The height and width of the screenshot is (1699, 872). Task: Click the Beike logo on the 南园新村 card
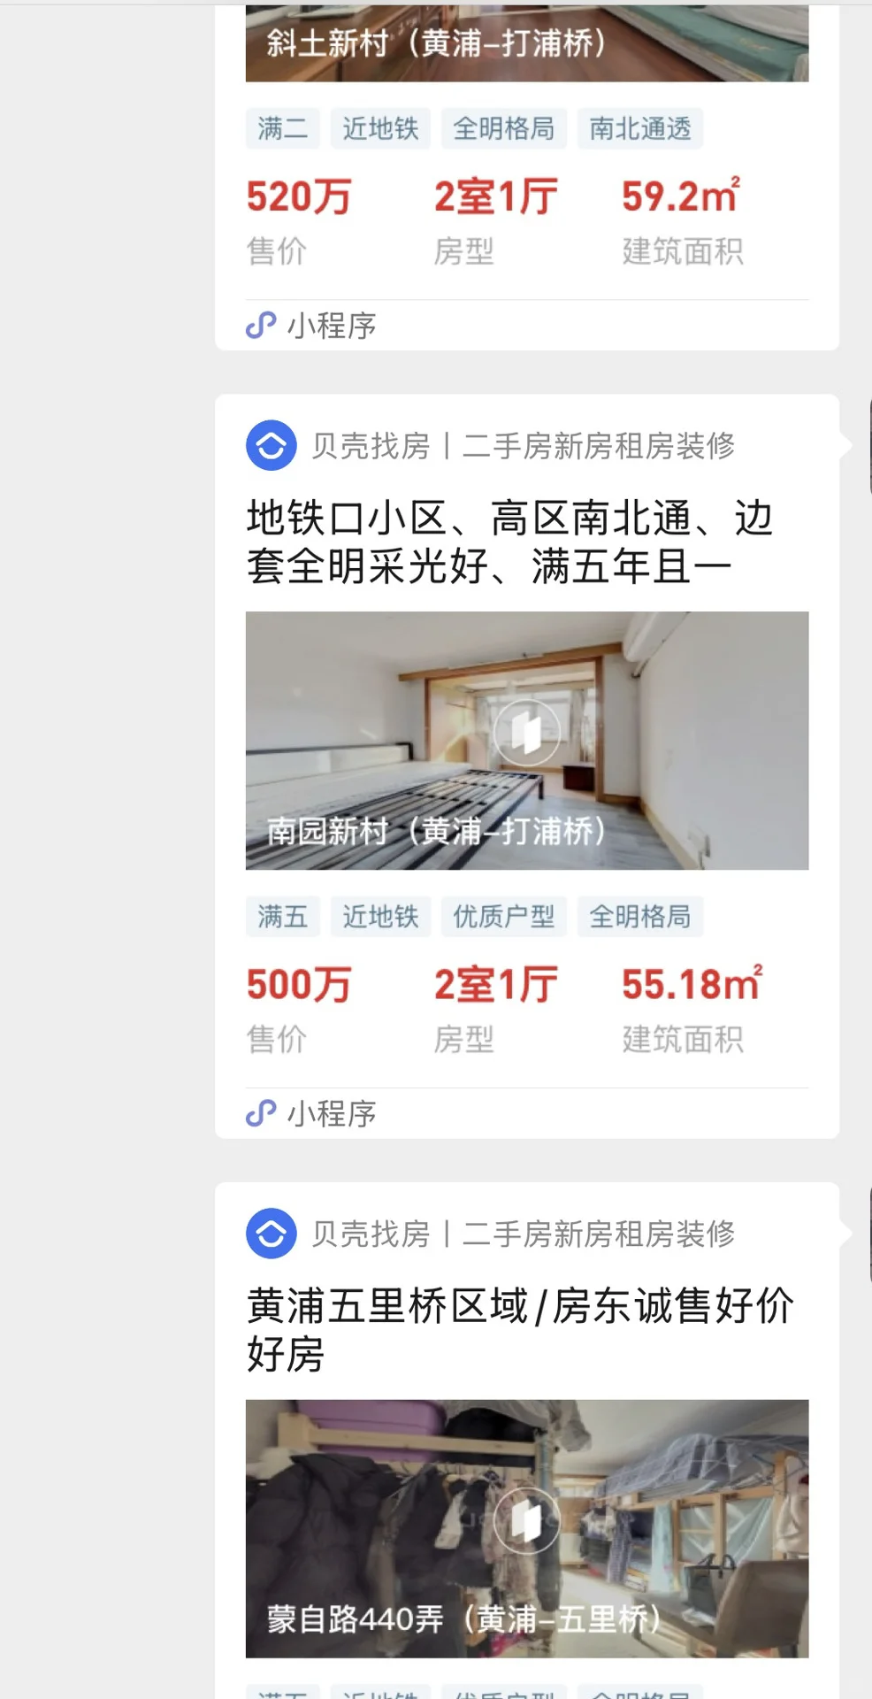271,445
